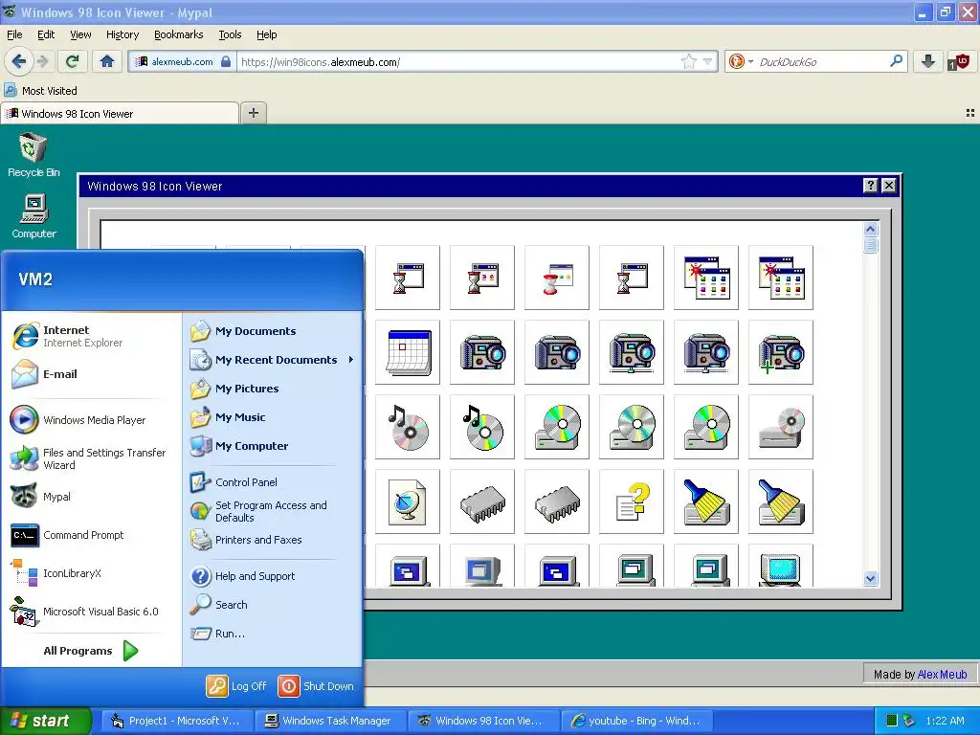Click the uBlock Origin extension icon
Screen dimensions: 980x735
coord(959,61)
